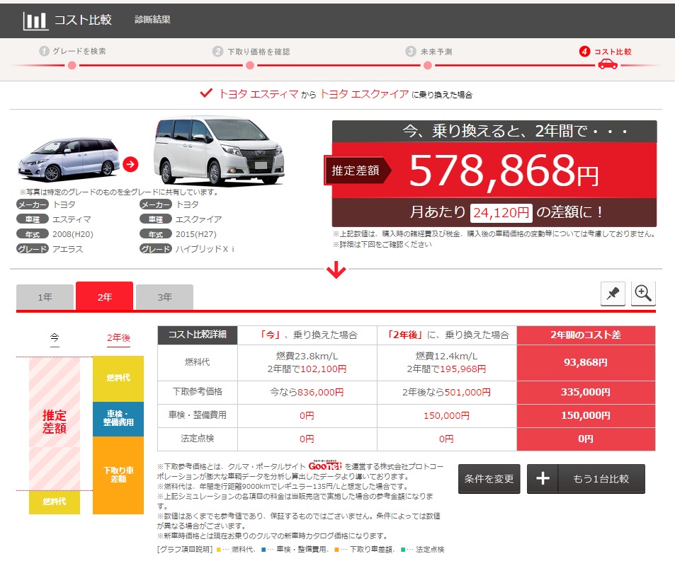Click the 578,868円 estimated difference amount
This screenshot has height=561, width=675.
pyautogui.click(x=504, y=171)
